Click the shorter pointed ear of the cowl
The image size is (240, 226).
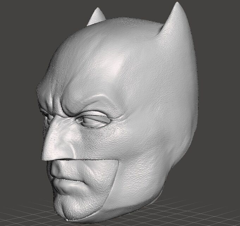pyautogui.click(x=97, y=17)
